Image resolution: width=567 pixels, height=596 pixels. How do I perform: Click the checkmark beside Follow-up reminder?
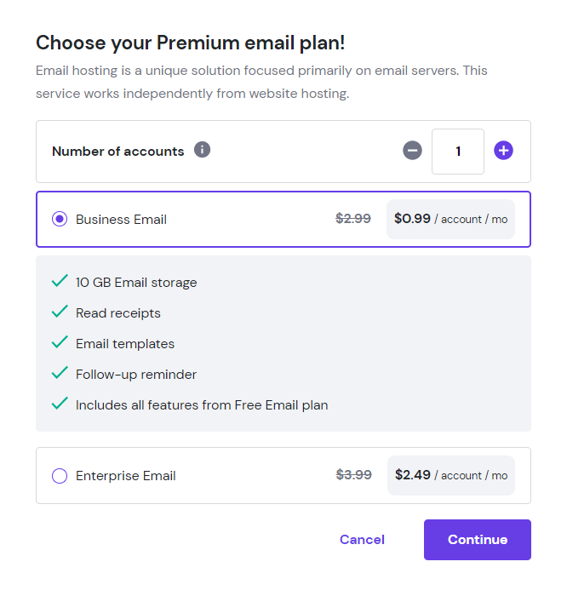[x=60, y=373]
